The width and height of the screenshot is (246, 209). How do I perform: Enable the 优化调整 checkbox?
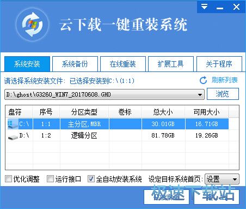8,179
